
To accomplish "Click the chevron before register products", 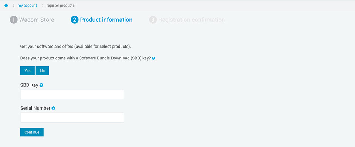I will pos(43,6).
